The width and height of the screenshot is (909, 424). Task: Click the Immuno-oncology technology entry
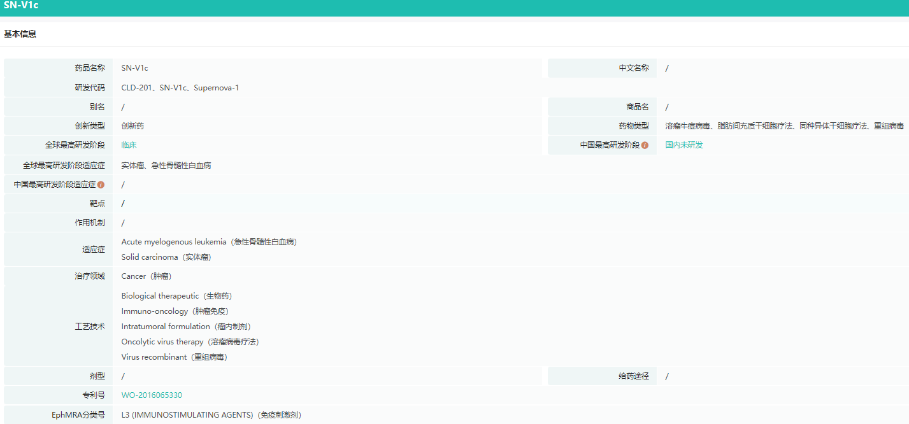(x=175, y=311)
